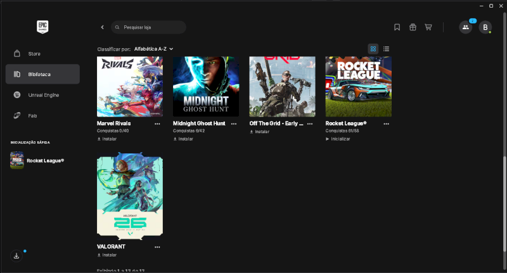The height and width of the screenshot is (273, 507).
Task: Select Biblioteca in the sidebar
Action: click(x=42, y=74)
